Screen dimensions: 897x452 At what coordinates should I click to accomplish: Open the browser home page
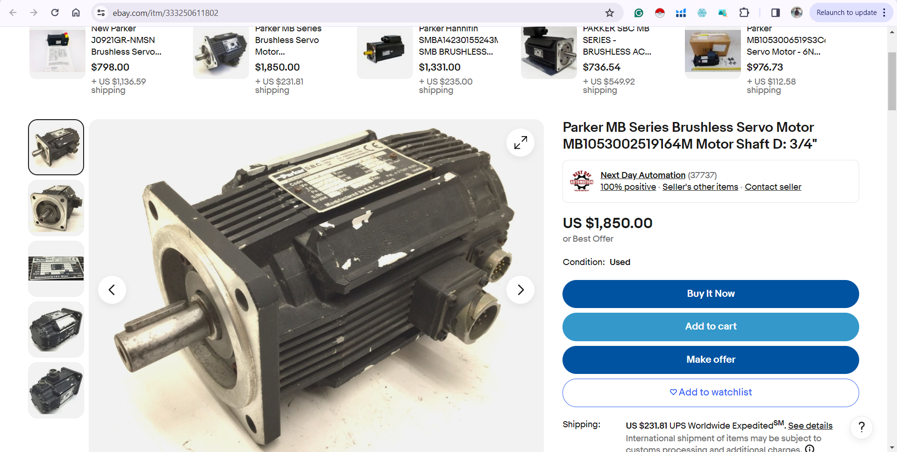coord(76,13)
